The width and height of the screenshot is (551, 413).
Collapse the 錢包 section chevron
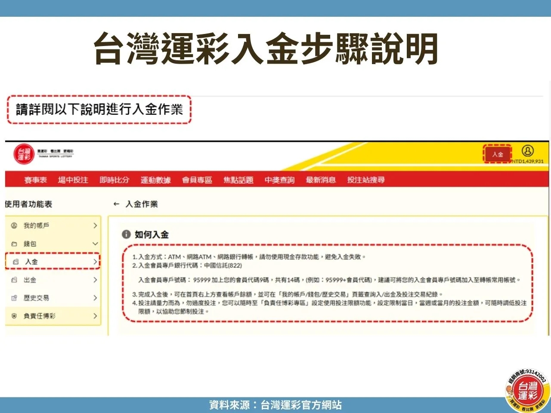95,243
